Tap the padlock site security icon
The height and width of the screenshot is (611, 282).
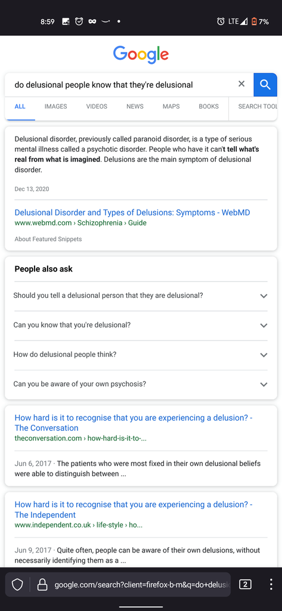point(42,585)
